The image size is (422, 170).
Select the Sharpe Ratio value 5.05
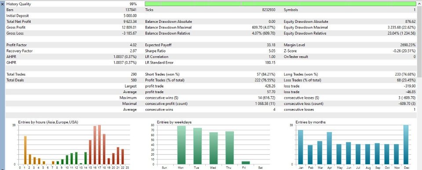tap(272, 51)
